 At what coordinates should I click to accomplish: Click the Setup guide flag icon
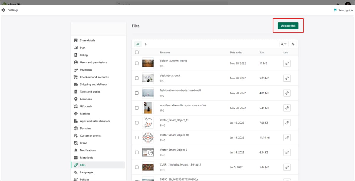tap(335, 10)
